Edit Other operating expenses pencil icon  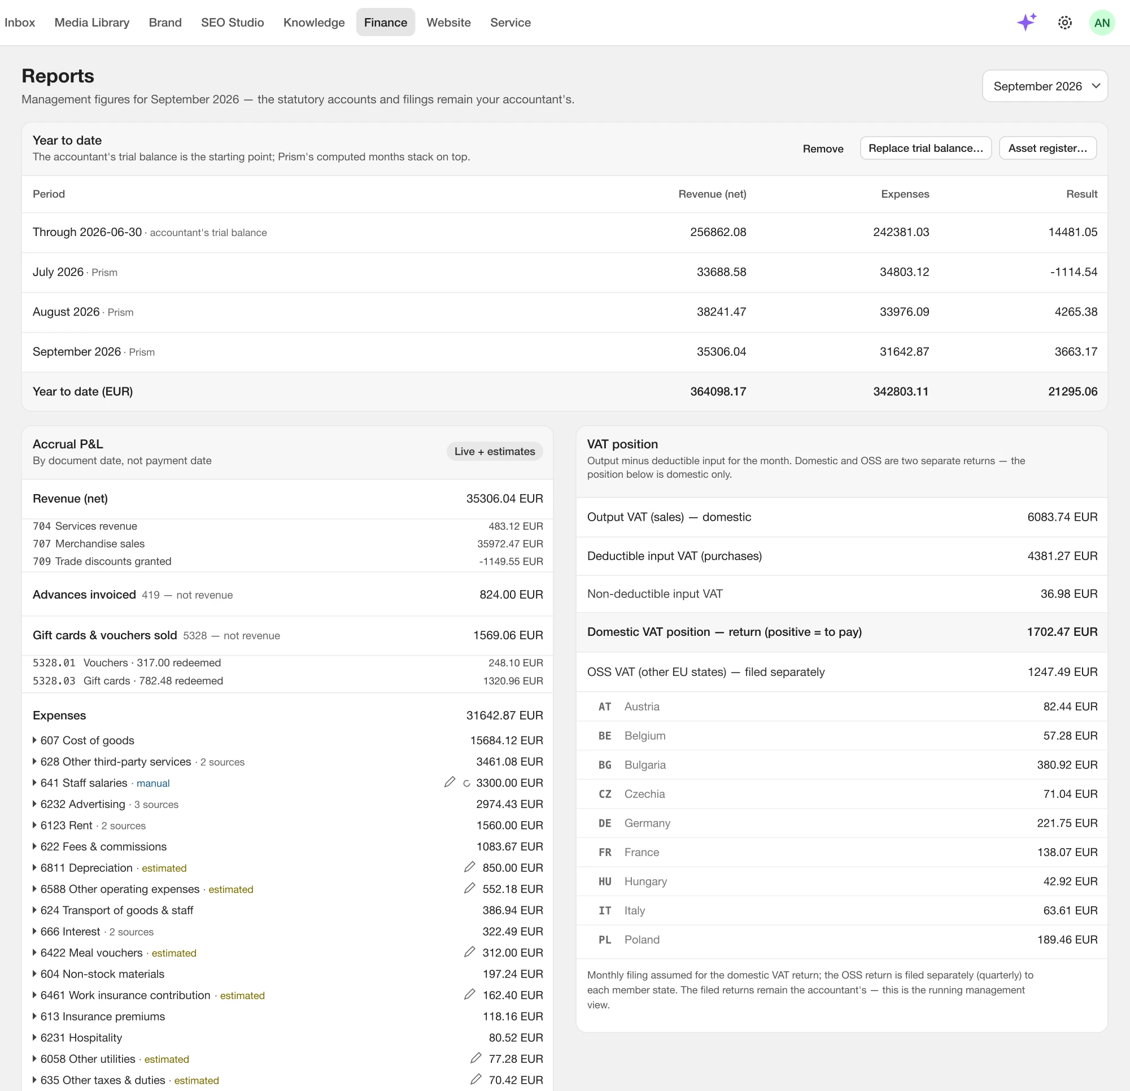coord(469,888)
